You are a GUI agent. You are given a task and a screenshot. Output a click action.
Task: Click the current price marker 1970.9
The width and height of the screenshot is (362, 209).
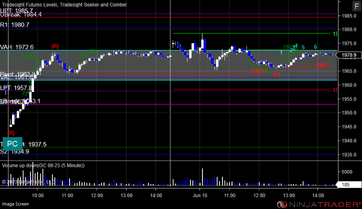(x=348, y=55)
